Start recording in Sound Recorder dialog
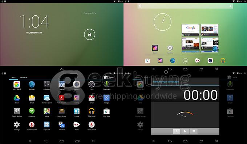Viewport: 247px width, 144px height. click(x=177, y=131)
